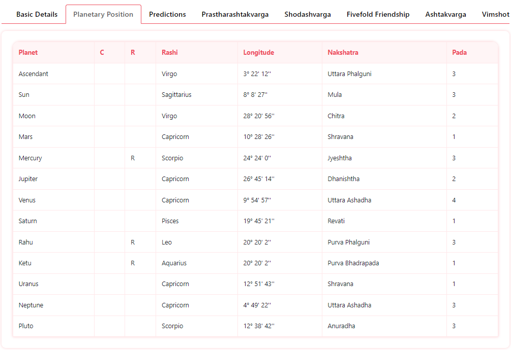Open the Prastharashtakvarga tab

[235, 14]
